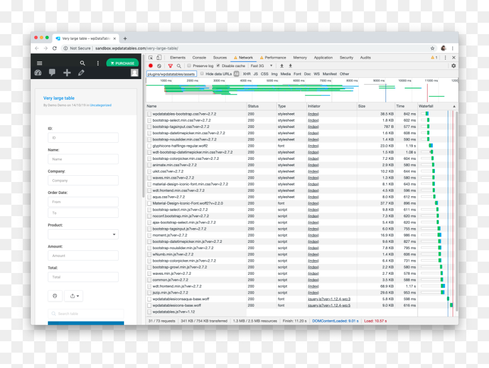Switch to the Elements tab
The height and width of the screenshot is (368, 489).
(x=178, y=57)
